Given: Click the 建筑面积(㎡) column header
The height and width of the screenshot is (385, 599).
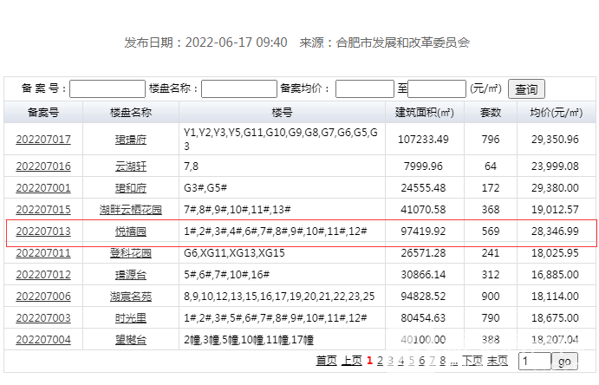Looking at the screenshot, I should click(425, 113).
